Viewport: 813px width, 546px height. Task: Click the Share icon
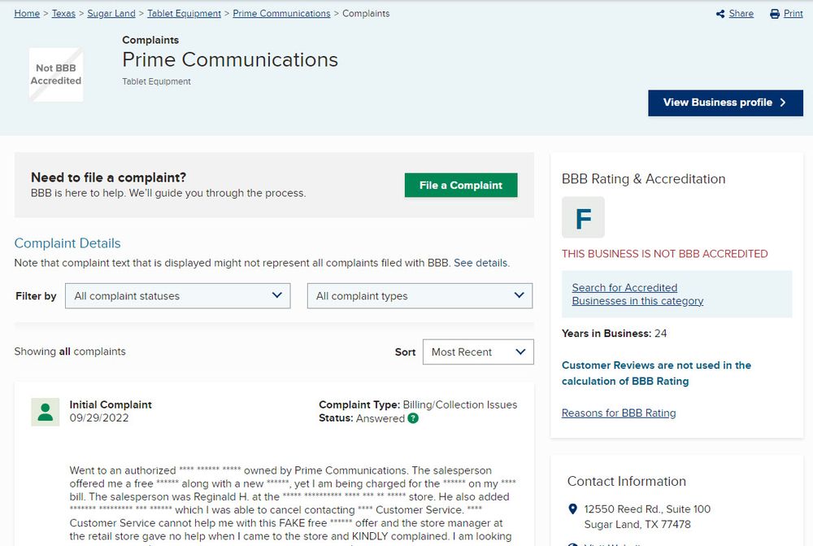click(720, 14)
